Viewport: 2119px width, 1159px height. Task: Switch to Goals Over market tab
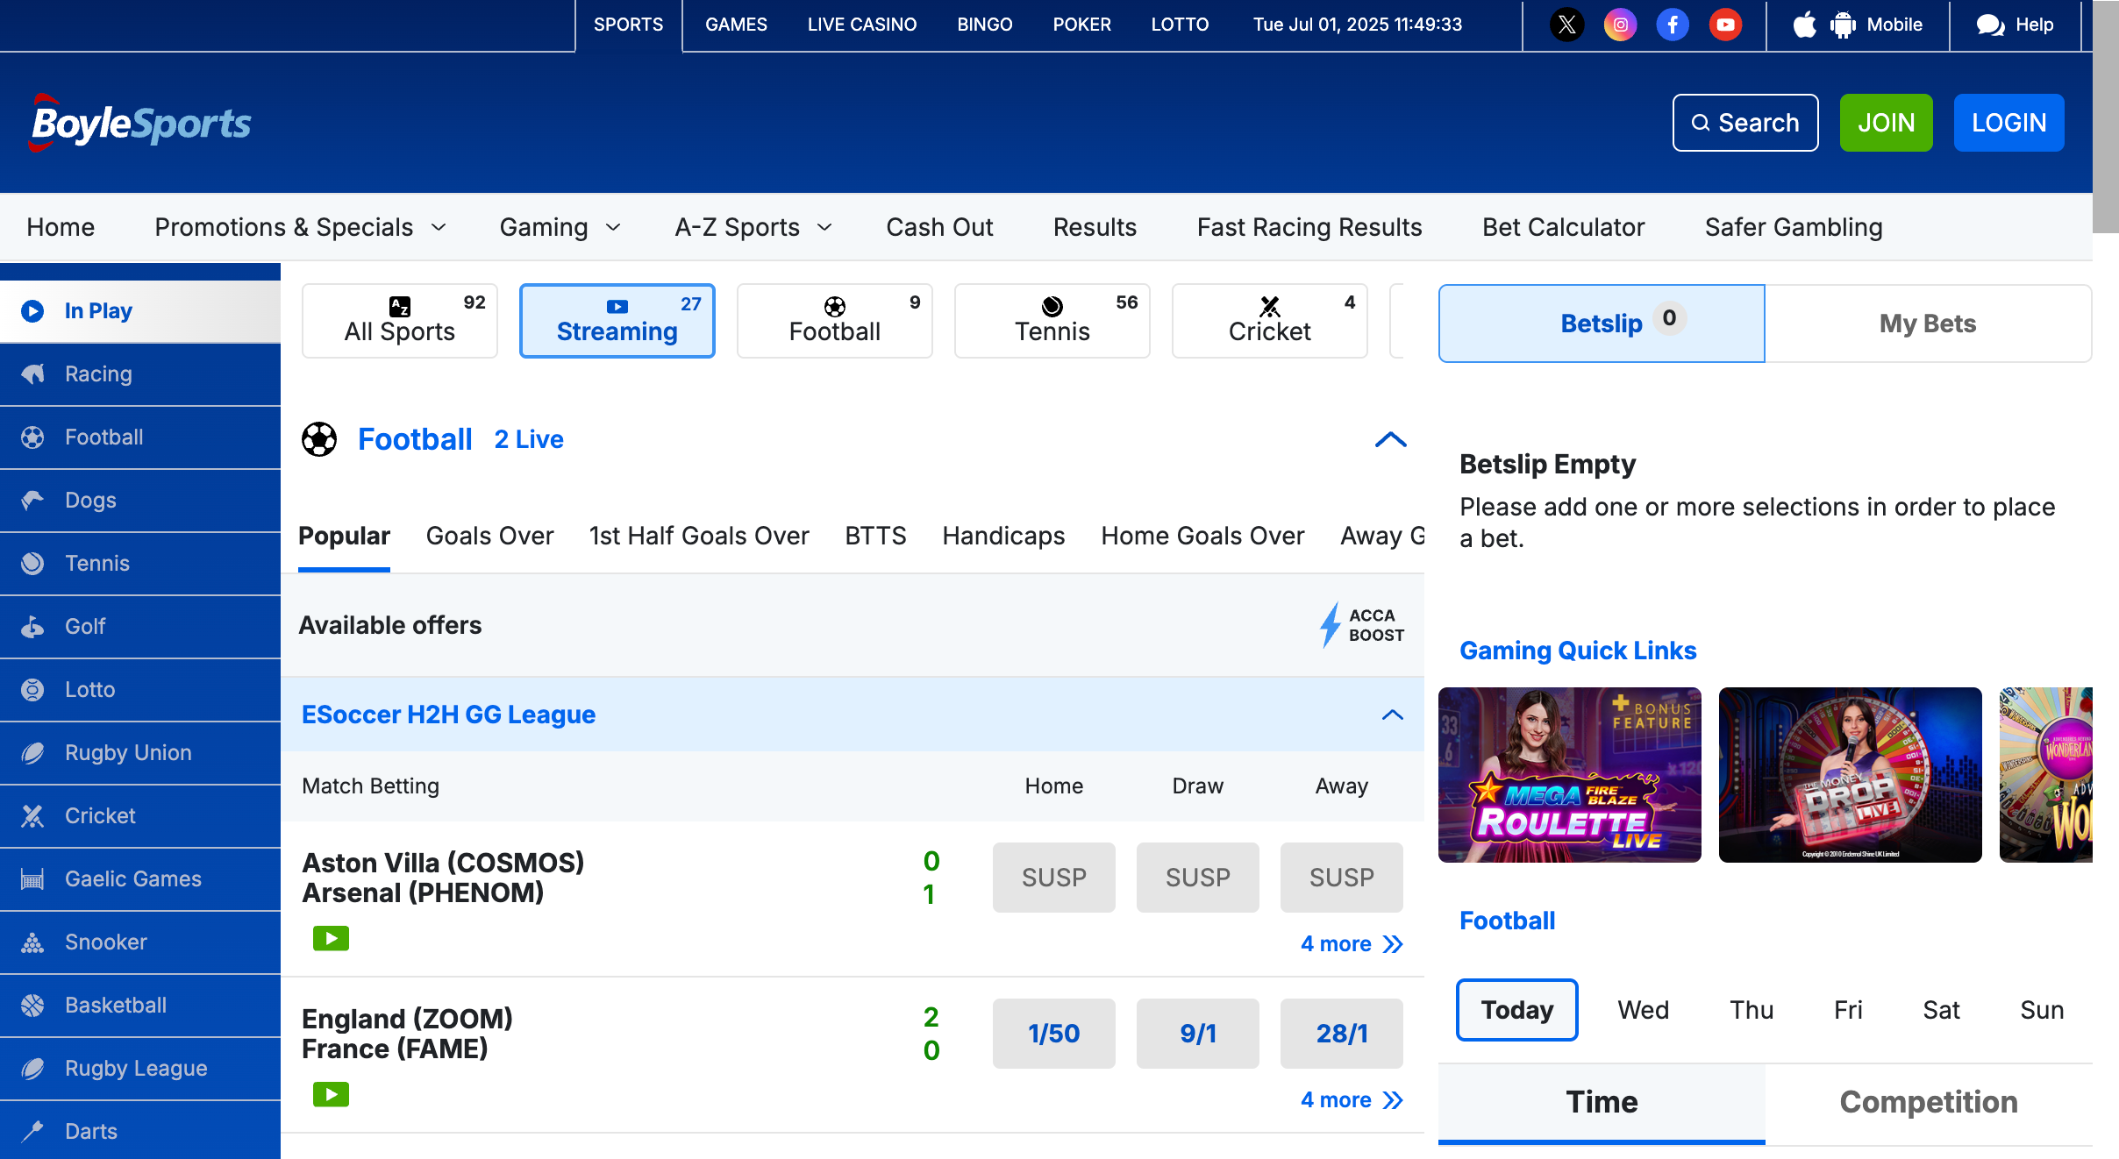pyautogui.click(x=489, y=536)
